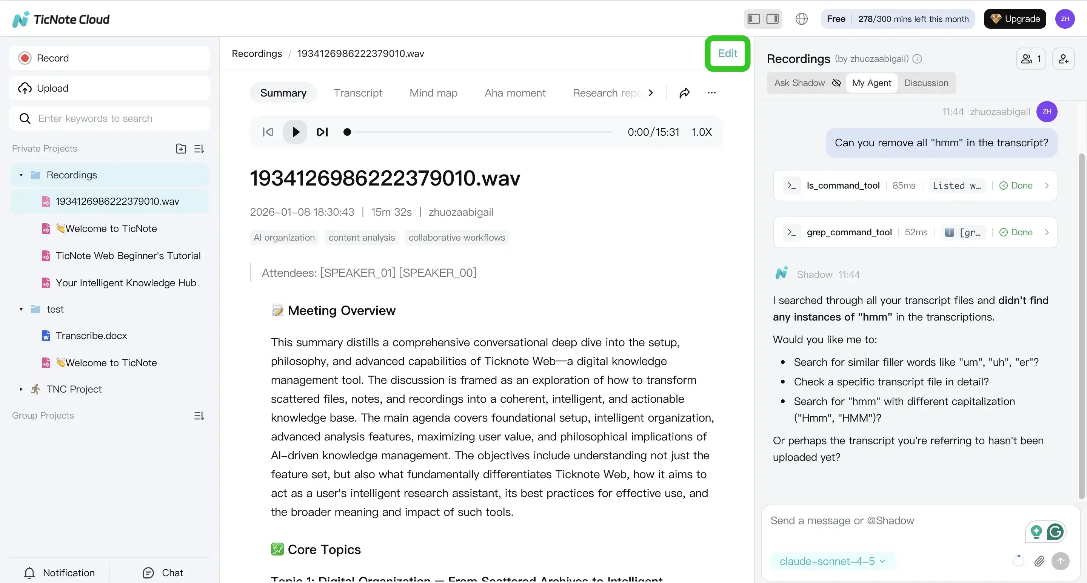Expand the TNC Project folder
The image size is (1087, 583).
click(21, 389)
